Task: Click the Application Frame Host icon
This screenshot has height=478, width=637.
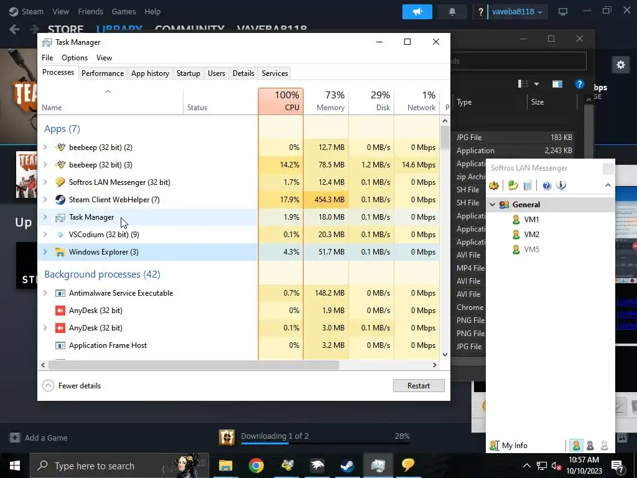Action: pos(60,345)
